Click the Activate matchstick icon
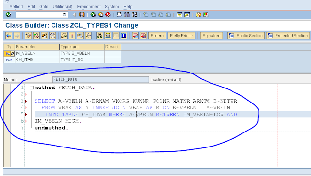 coord(72,36)
